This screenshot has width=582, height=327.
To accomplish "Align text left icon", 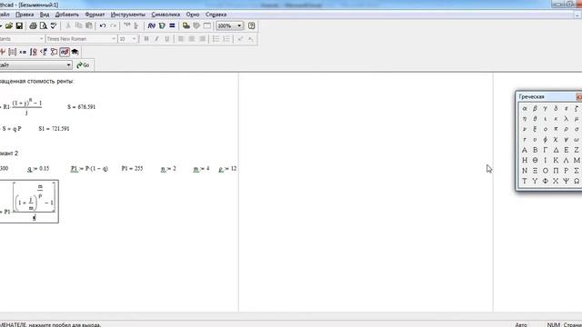I will tap(181, 39).
